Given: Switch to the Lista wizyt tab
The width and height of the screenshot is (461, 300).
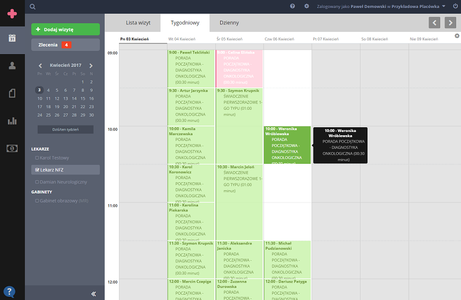Looking at the screenshot, I should 138,23.
